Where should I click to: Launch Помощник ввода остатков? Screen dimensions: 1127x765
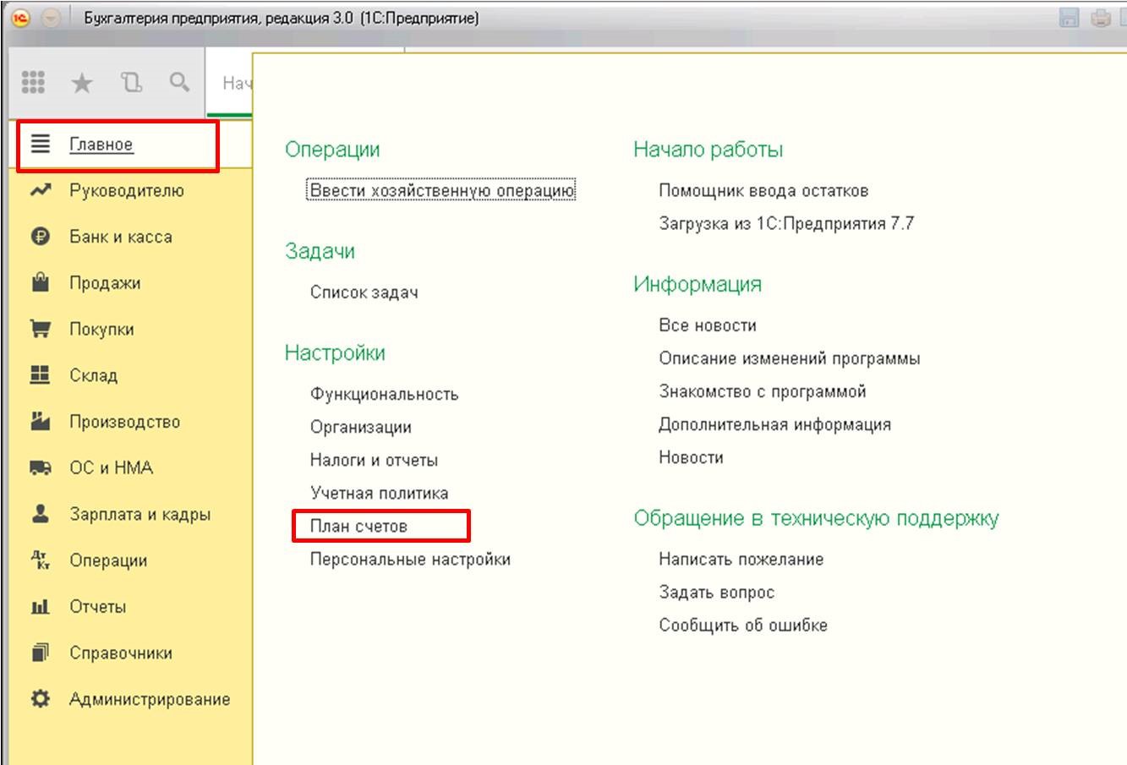[x=763, y=190]
